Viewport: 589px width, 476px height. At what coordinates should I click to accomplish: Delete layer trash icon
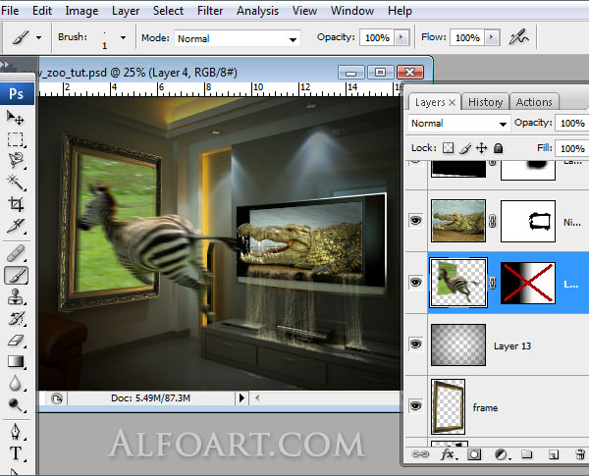581,454
